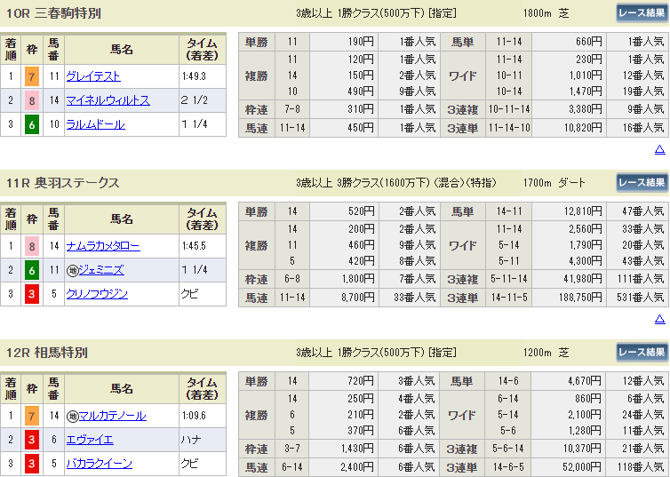Open horse page for マイネルウィルトス

tap(108, 100)
